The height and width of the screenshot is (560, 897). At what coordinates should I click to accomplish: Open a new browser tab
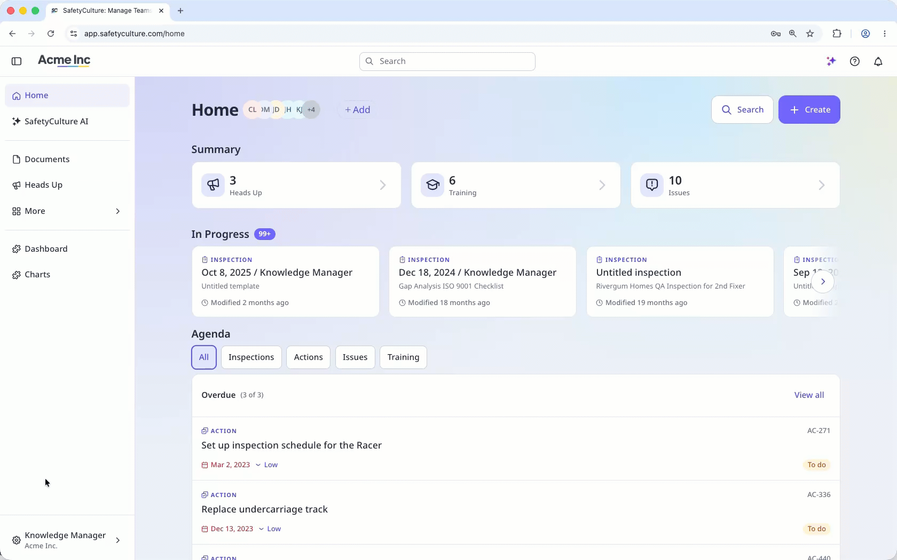pos(180,11)
